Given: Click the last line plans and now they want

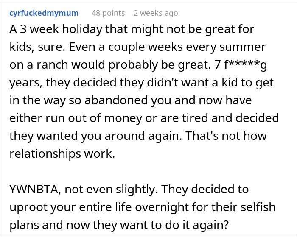Looking at the screenshot, I should (119, 225).
